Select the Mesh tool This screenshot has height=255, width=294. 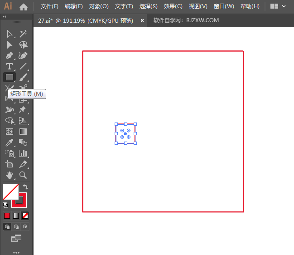coord(10,132)
